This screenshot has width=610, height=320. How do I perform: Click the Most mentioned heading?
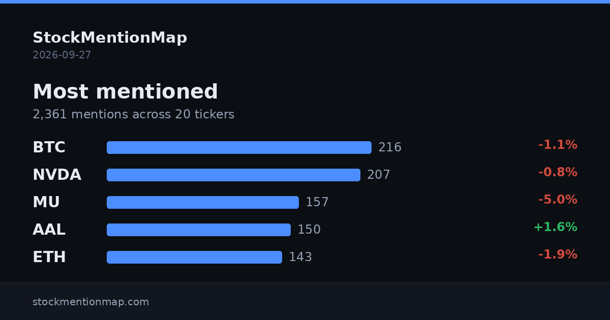click(126, 92)
